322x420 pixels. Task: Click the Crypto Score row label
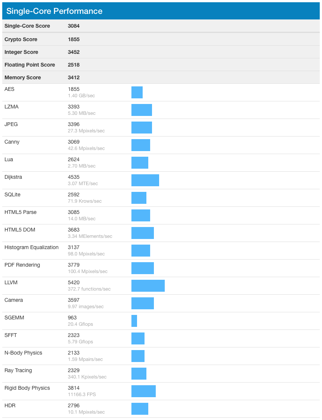coord(21,39)
